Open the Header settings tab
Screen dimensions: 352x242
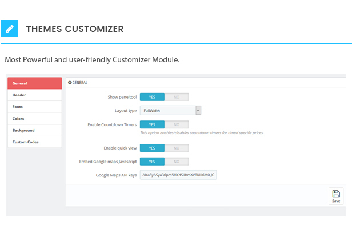tap(34, 95)
